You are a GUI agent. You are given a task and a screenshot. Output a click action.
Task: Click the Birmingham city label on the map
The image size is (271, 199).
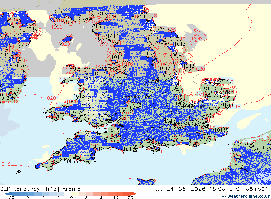coord(138,97)
